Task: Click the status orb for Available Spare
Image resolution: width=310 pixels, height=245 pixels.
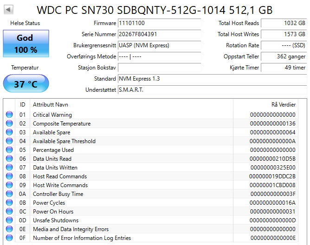Action: [x=9, y=132]
